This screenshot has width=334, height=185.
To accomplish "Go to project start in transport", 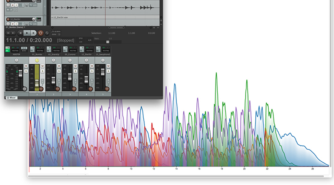I will [8, 33].
